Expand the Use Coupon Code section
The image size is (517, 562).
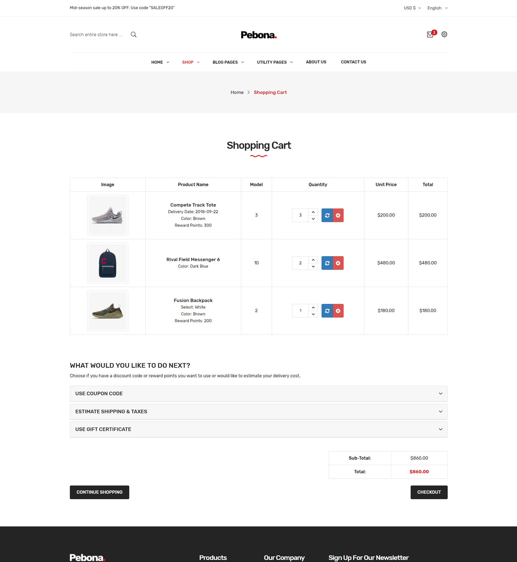click(x=258, y=394)
